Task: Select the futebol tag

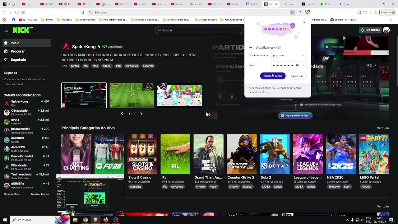Action: coord(107,66)
